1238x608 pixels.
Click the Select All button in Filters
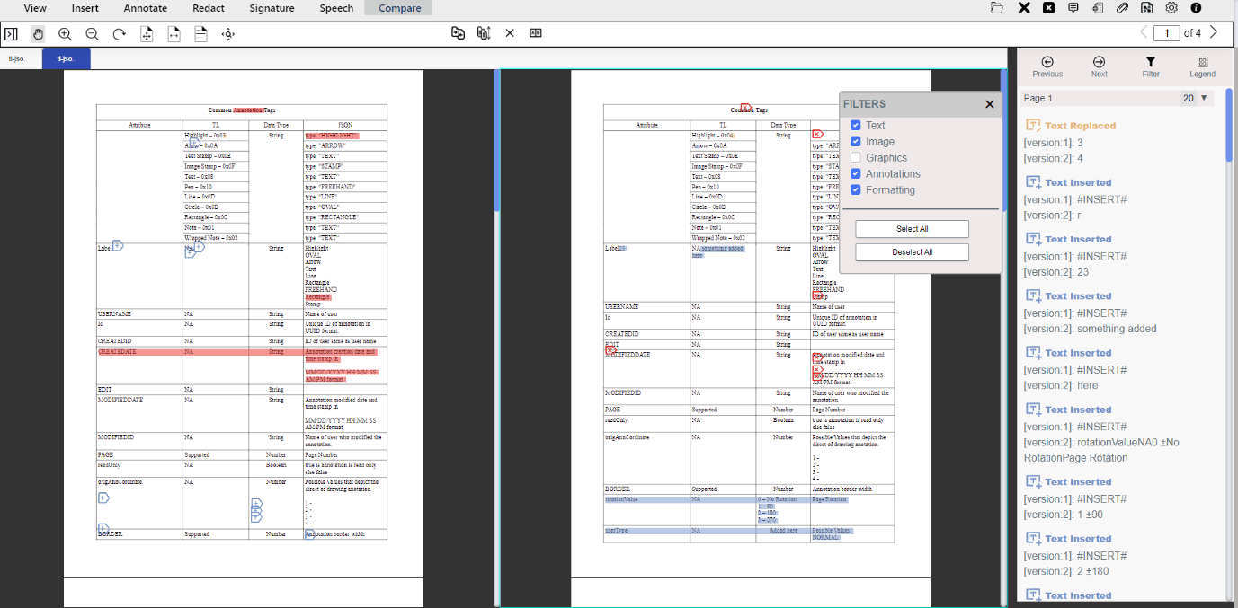pyautogui.click(x=911, y=228)
